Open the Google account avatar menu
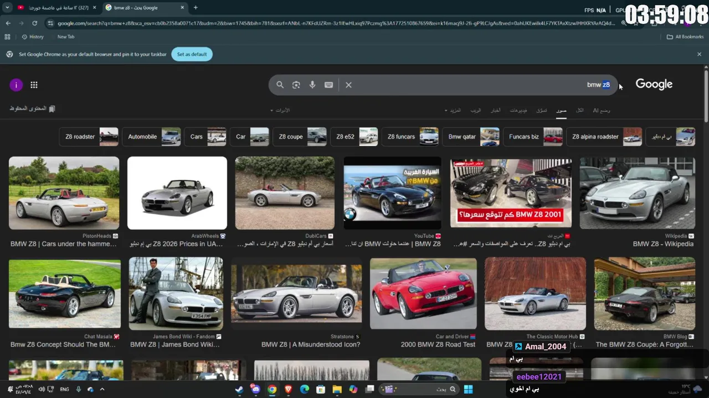Viewport: 709px width, 398px height. [16, 85]
